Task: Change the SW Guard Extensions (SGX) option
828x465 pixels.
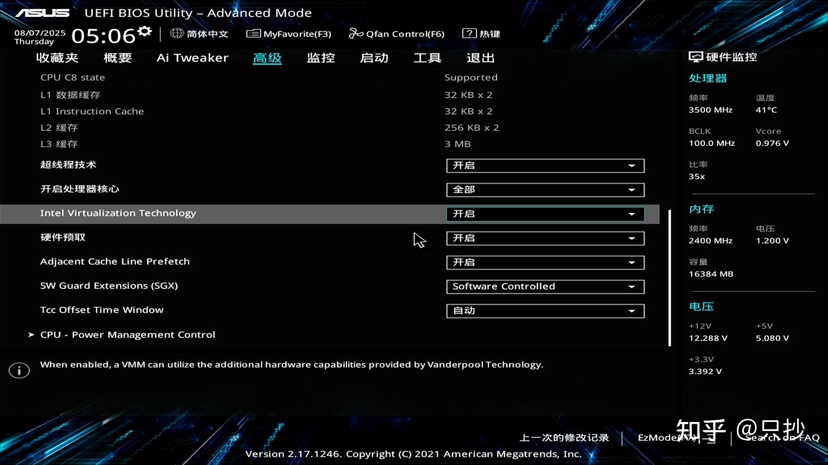Action: click(x=544, y=286)
